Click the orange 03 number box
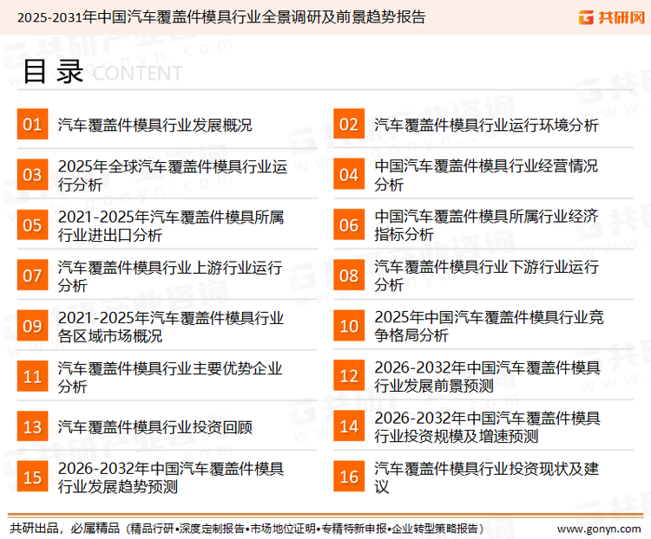The height and width of the screenshot is (539, 651). tap(32, 174)
